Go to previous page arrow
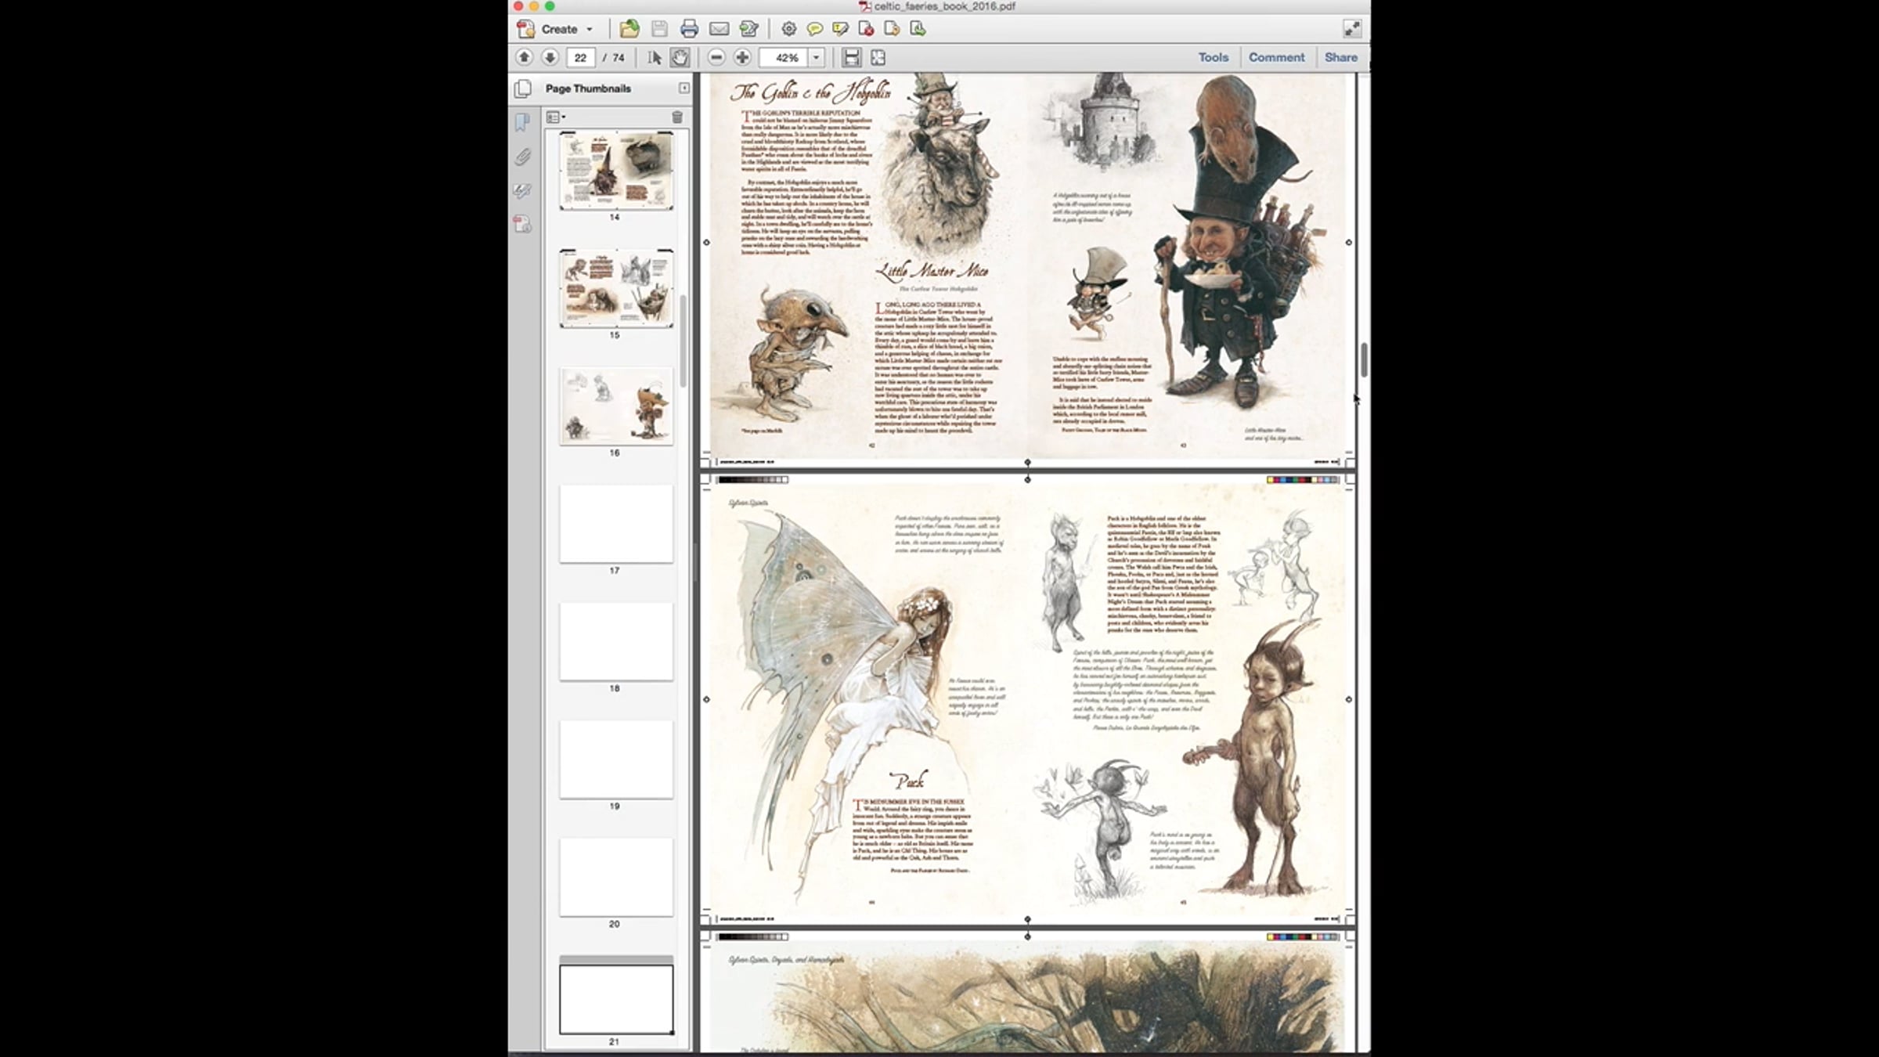 tap(525, 57)
